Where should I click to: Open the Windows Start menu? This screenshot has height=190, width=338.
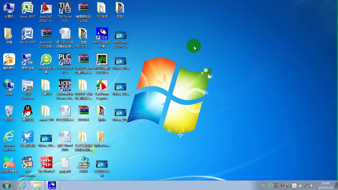(x=6, y=185)
